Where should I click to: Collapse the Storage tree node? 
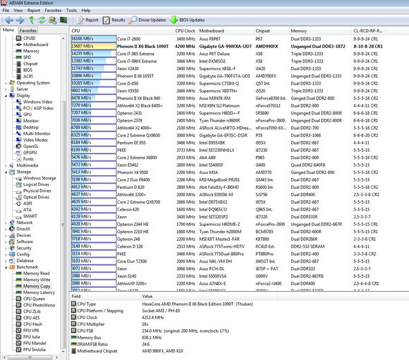(x=6, y=172)
